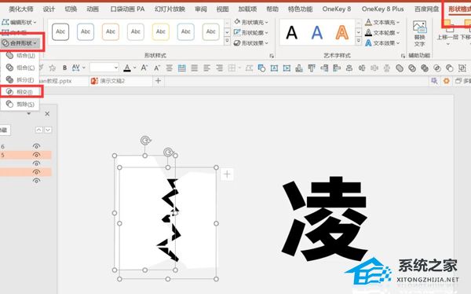
Task: Open the 设计 (Design) ribbon tab
Action: tap(49, 9)
